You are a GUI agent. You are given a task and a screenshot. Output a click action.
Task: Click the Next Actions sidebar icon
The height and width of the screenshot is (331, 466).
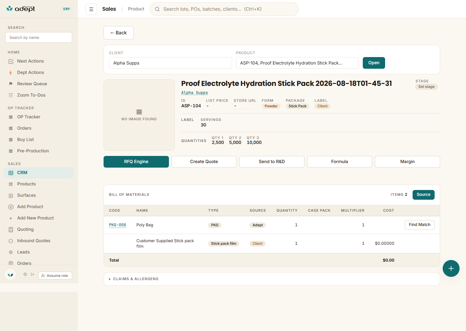pyautogui.click(x=11, y=61)
